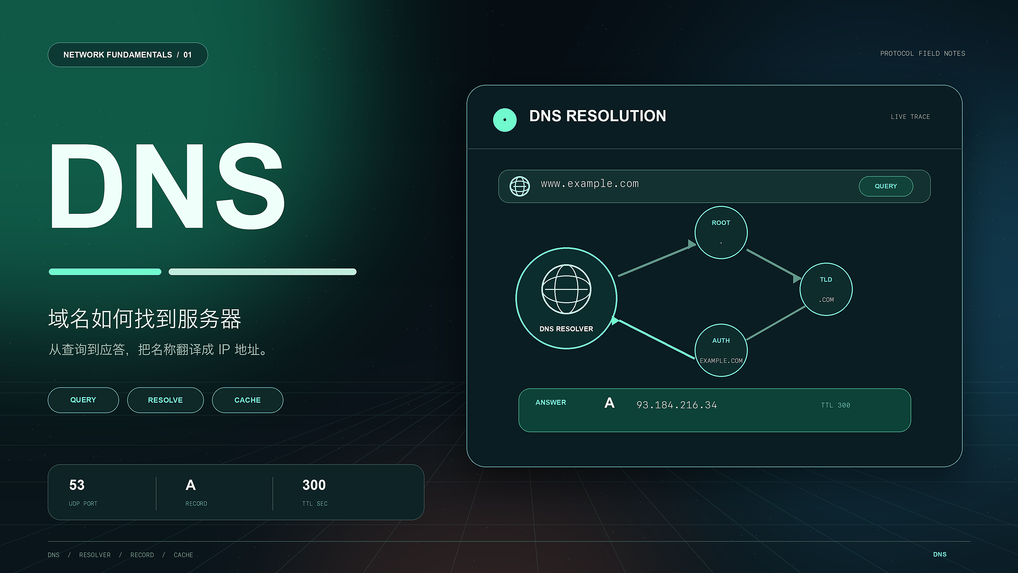The width and height of the screenshot is (1018, 573).
Task: Click the AUTH EXAMPLE.COM node
Action: (x=721, y=350)
